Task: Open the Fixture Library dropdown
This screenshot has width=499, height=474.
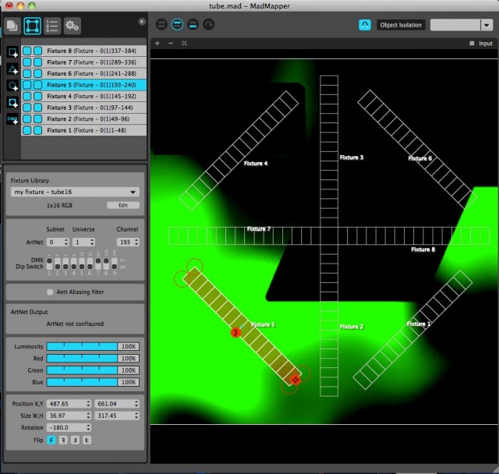Action: (x=75, y=192)
